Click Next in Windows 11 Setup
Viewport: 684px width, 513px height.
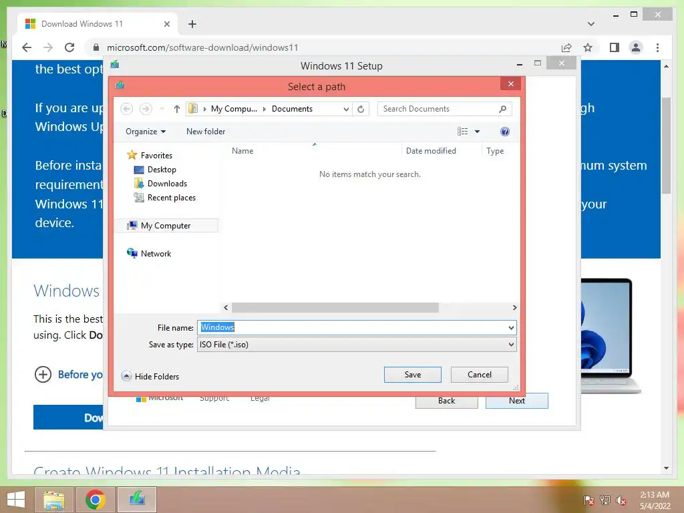click(517, 401)
